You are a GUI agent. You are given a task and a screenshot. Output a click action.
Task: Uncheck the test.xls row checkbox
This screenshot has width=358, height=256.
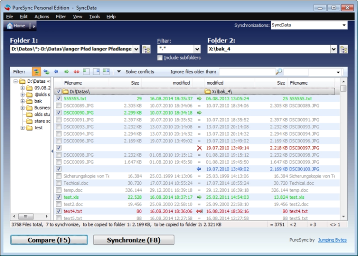[x=59, y=197]
